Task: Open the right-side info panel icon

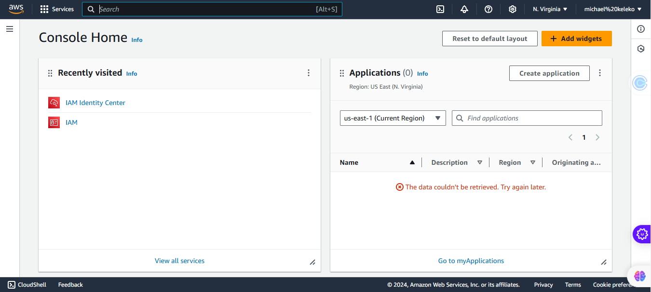Action: click(x=641, y=29)
